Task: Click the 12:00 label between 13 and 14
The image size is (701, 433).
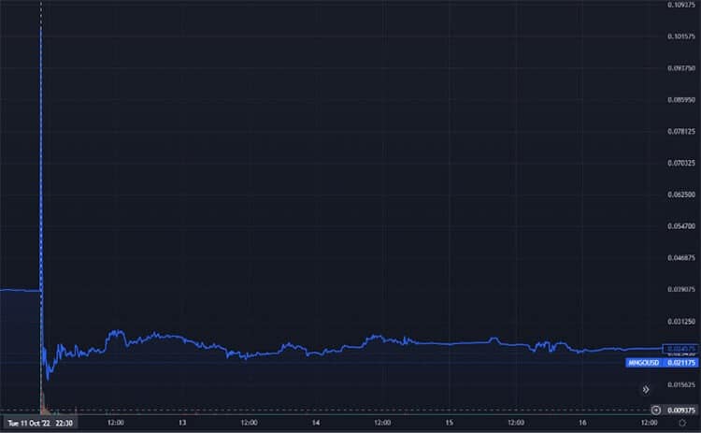Action: [x=249, y=423]
